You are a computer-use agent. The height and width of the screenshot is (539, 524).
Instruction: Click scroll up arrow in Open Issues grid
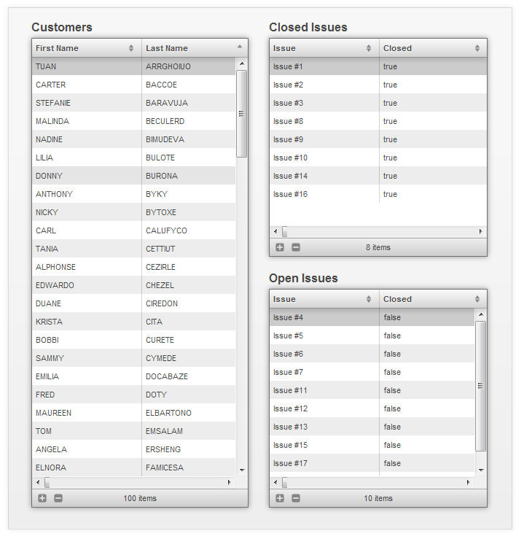[480, 314]
